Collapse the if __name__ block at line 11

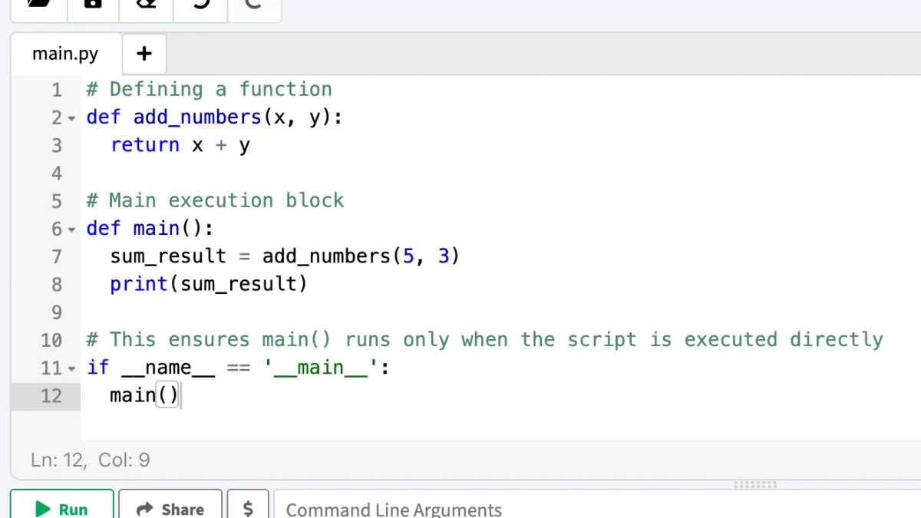click(72, 368)
